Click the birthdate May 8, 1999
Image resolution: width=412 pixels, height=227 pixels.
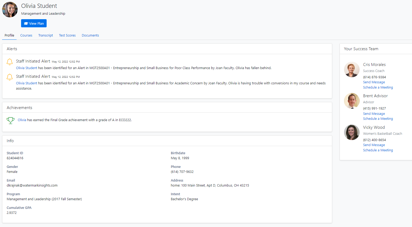[180, 158]
